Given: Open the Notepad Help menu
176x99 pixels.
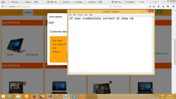Looking at the screenshot, I should click(91, 15).
